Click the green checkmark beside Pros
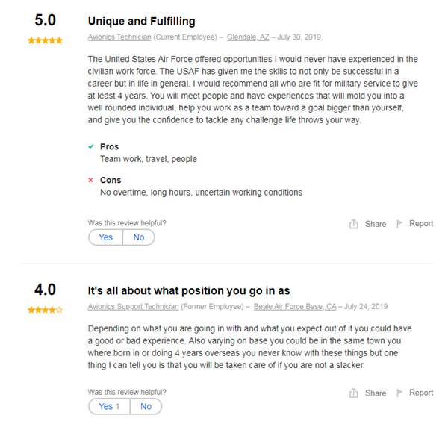This screenshot has height=427, width=448. pos(91,147)
